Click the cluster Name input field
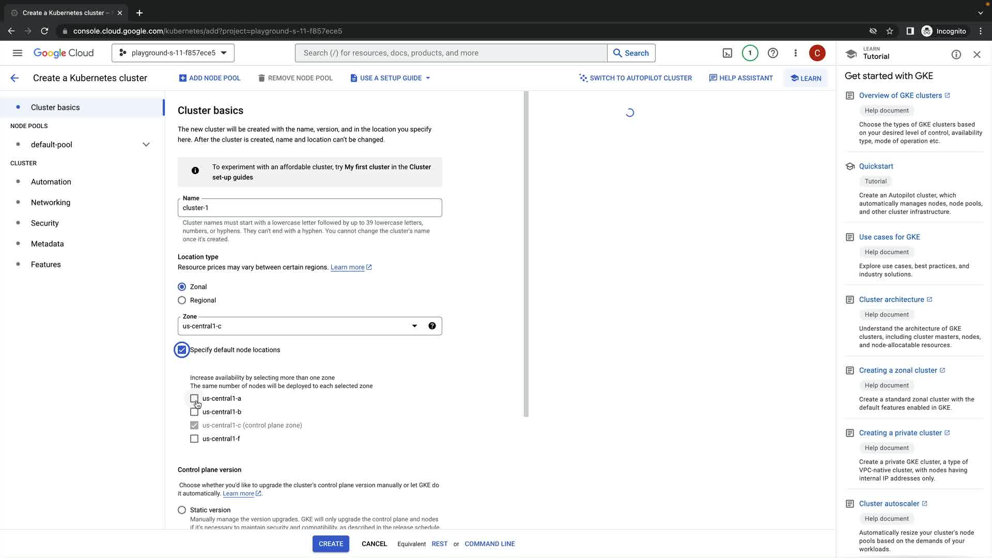The width and height of the screenshot is (992, 558). [x=309, y=208]
